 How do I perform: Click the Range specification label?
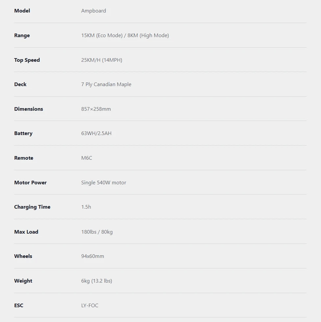pos(22,35)
